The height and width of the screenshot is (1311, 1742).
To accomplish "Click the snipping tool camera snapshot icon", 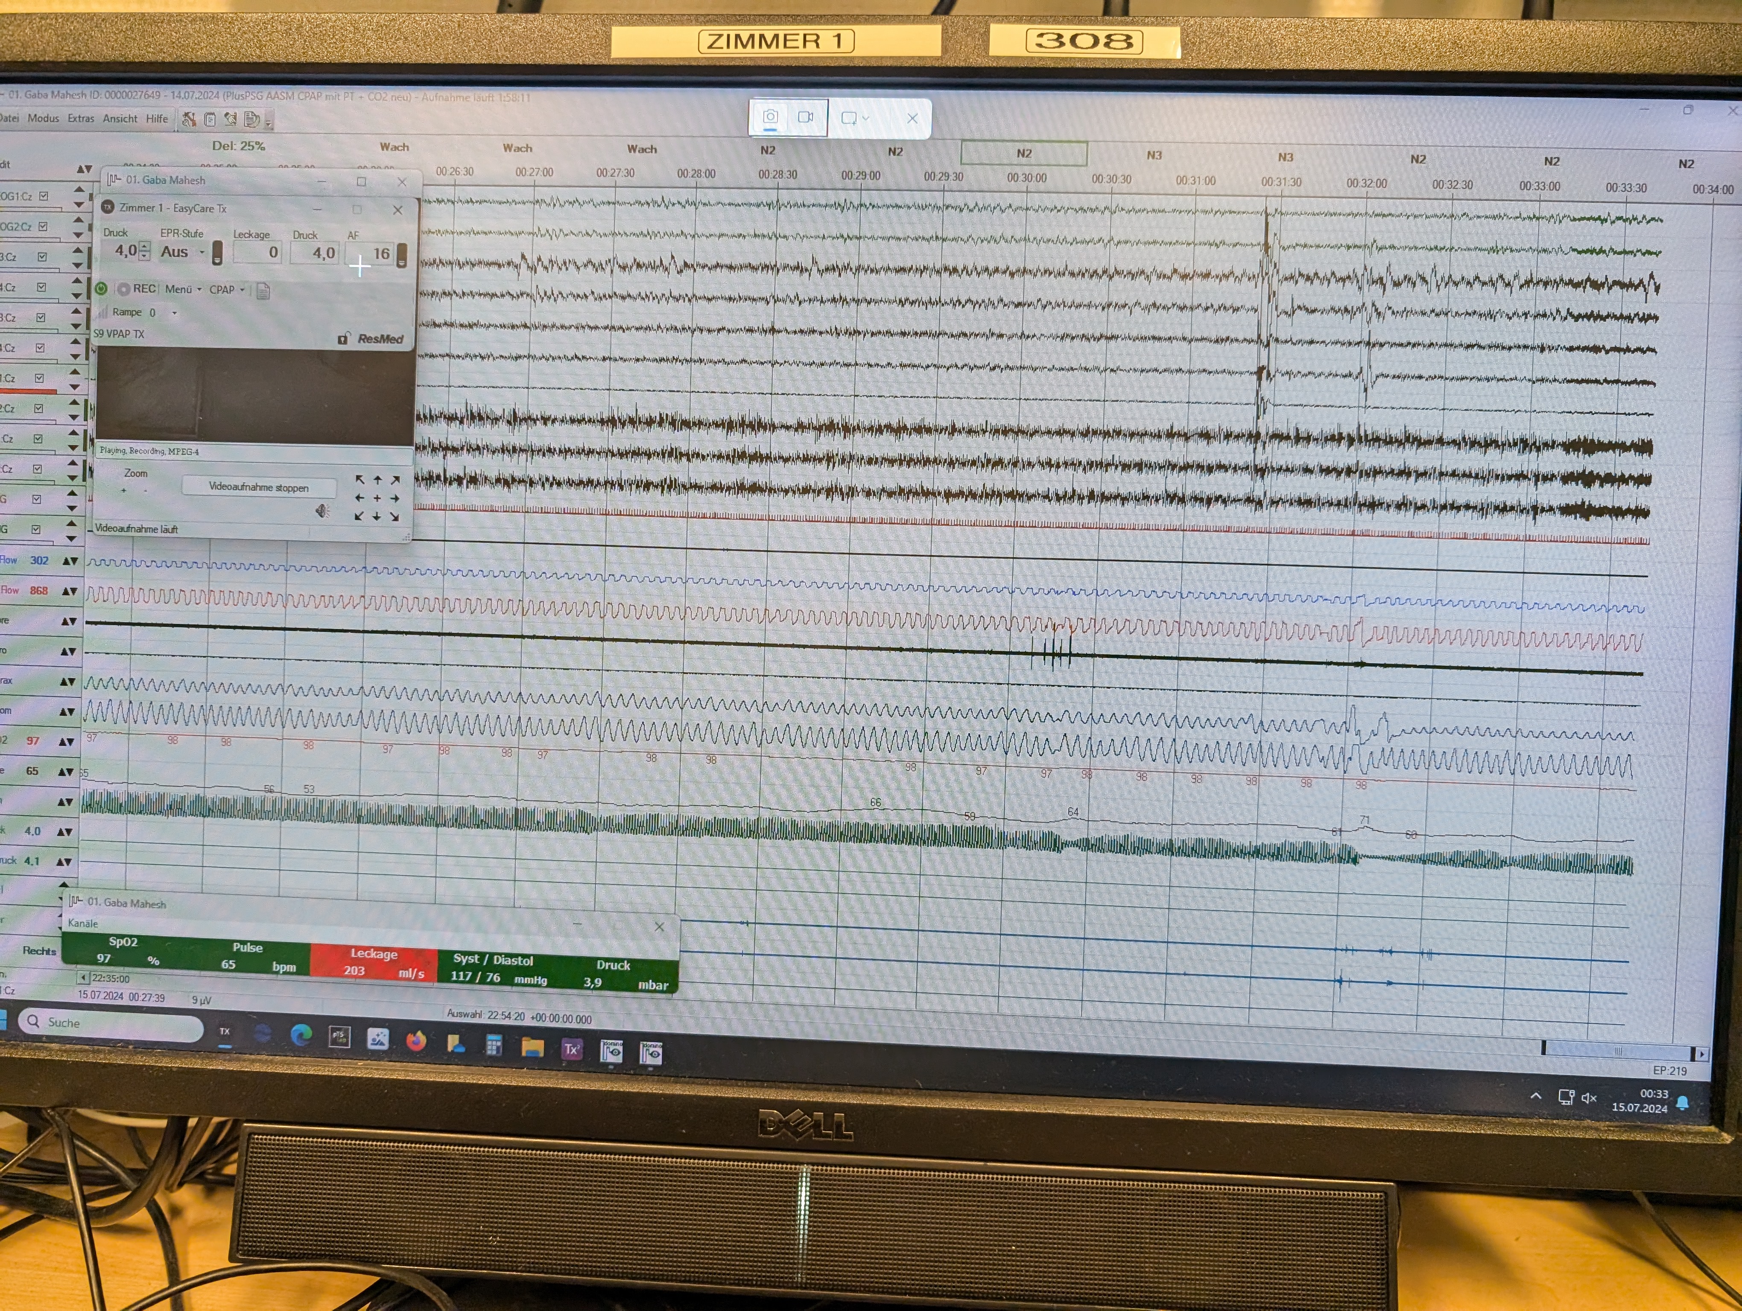I will pyautogui.click(x=770, y=117).
